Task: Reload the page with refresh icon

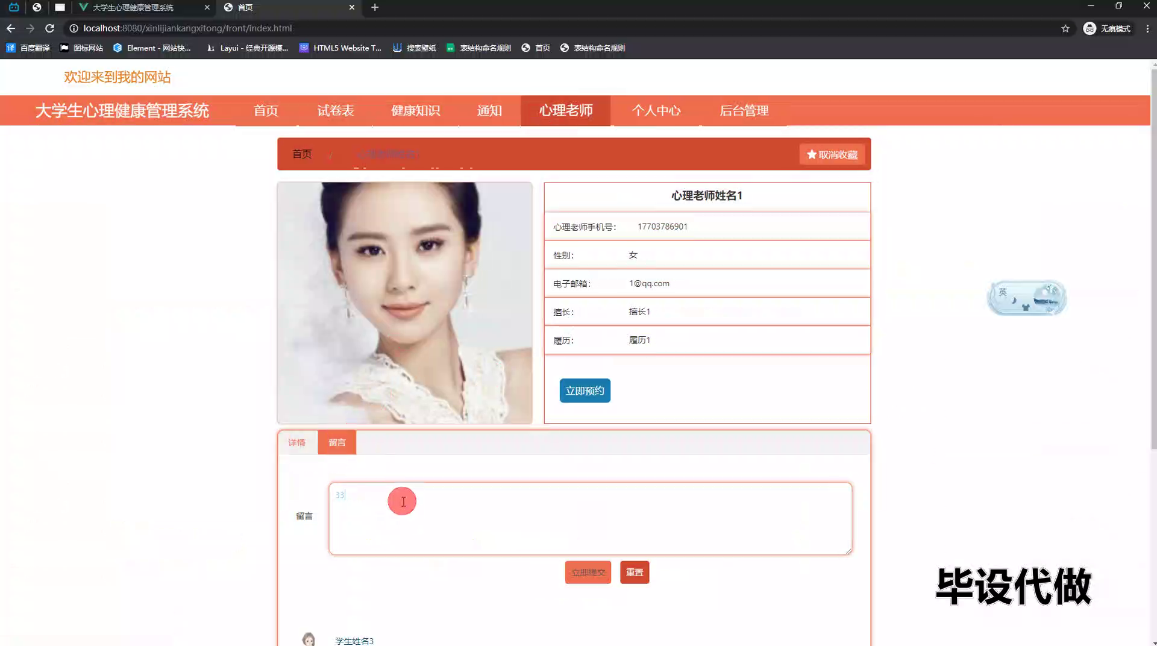Action: tap(50, 28)
